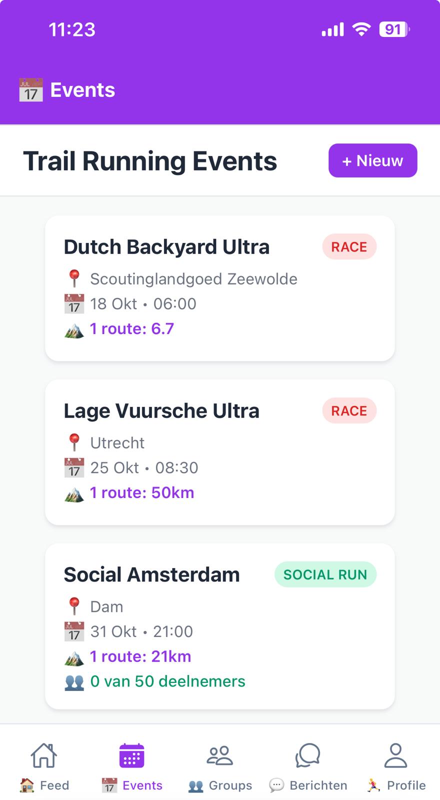Image resolution: width=440 pixels, height=800 pixels.
Task: Open Groups via the people icon
Action: click(220, 755)
